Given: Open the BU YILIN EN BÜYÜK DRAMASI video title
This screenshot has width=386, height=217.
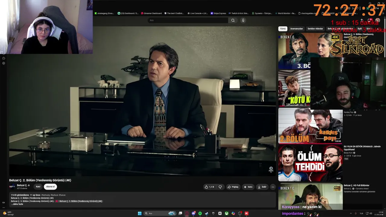Looking at the screenshot, I should (362, 148).
